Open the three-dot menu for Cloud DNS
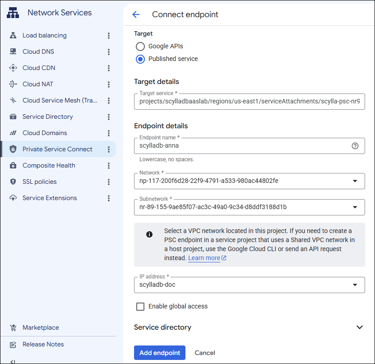Screen dimensions: 375x364 point(109,52)
